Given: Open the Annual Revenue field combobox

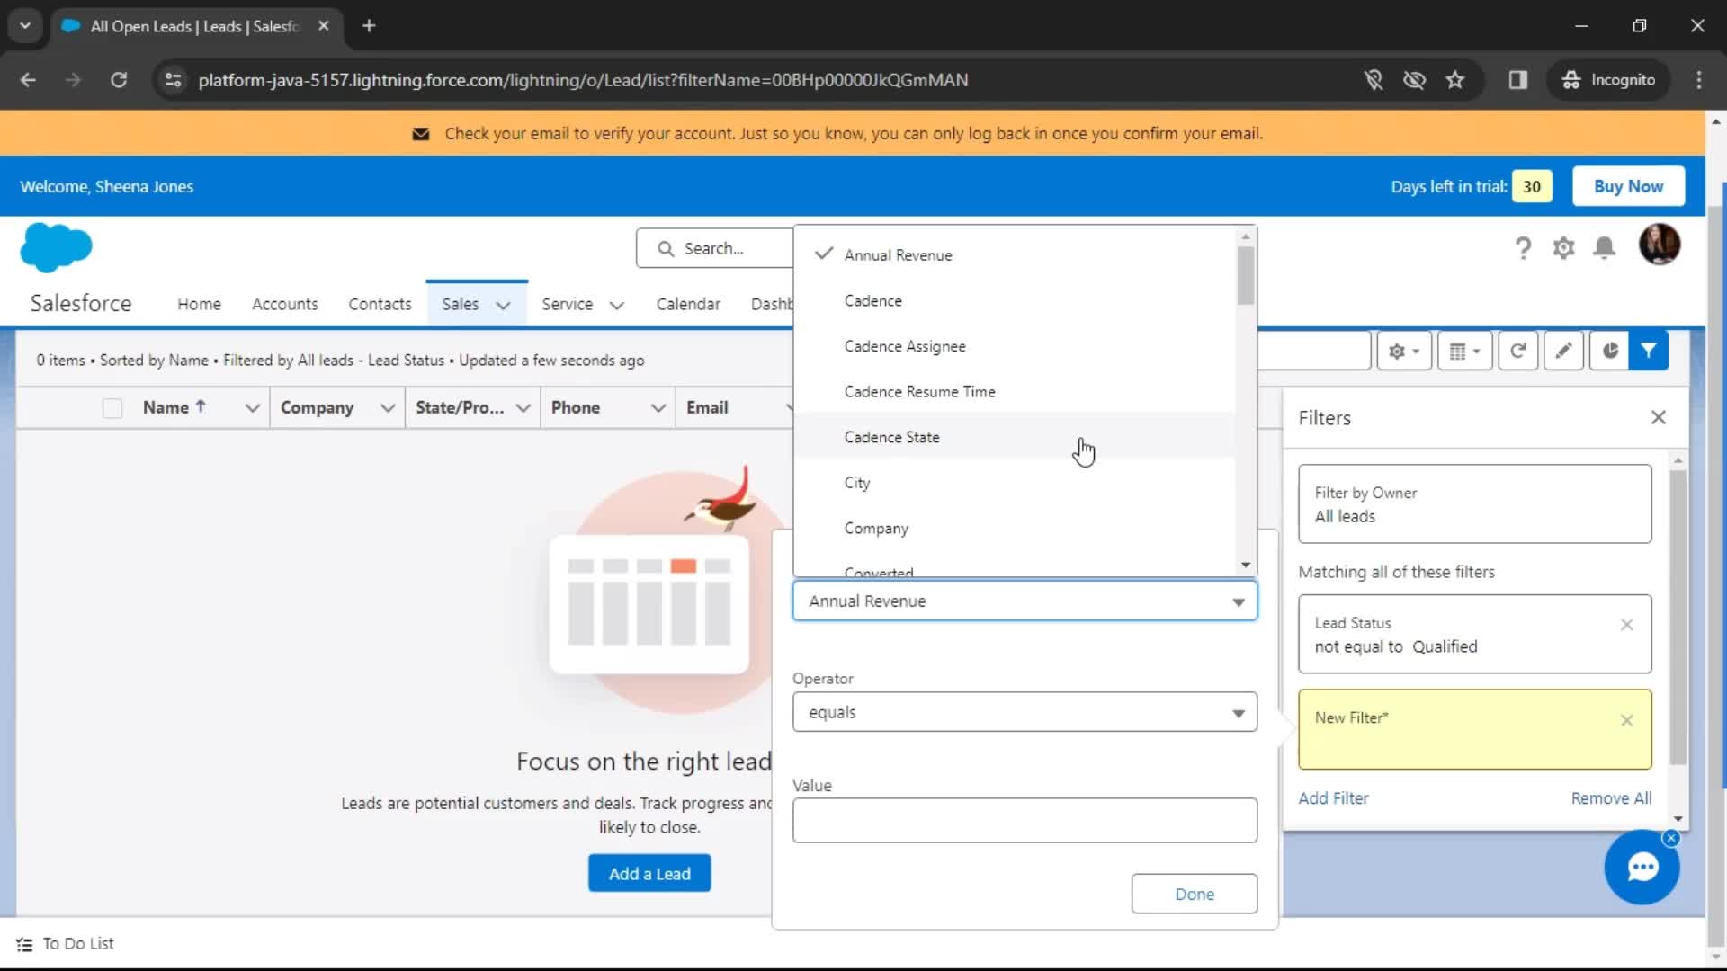Looking at the screenshot, I should pos(1025,601).
